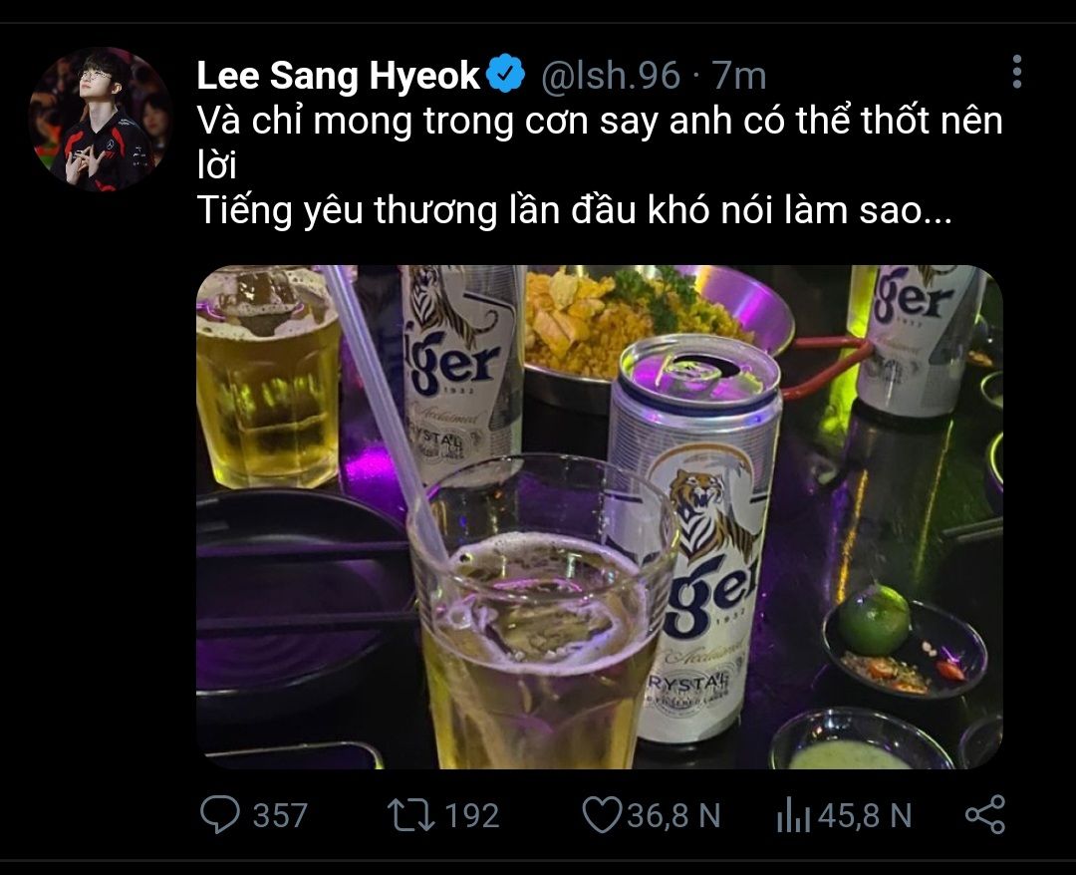
Task: Click the 45,8 N views count
Action: click(x=865, y=816)
